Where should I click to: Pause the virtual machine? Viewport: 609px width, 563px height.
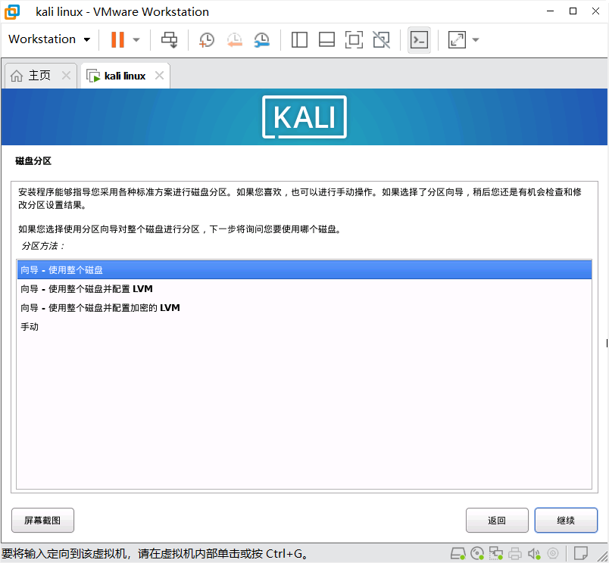point(117,39)
